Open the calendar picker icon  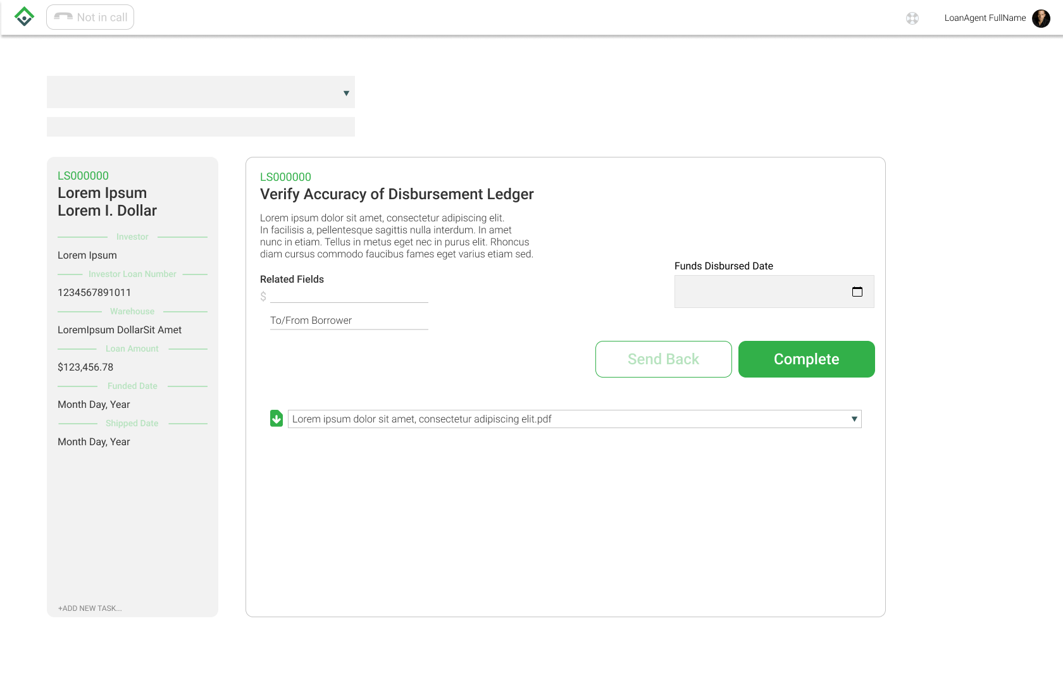point(857,292)
